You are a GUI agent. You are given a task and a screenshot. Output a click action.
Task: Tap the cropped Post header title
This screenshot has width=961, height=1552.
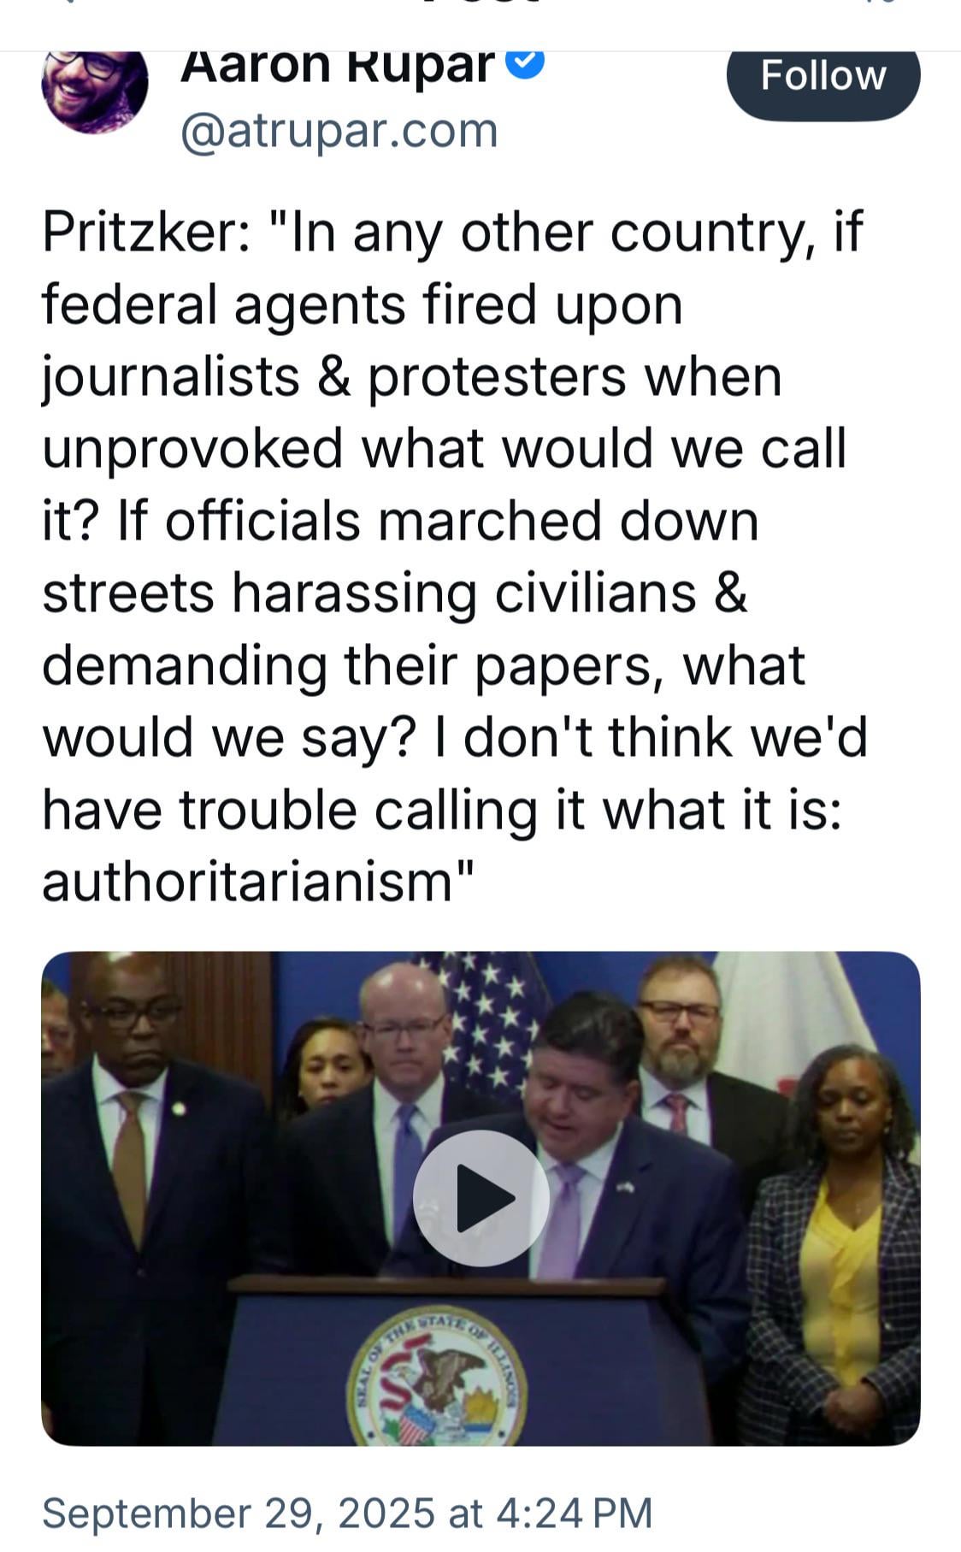pyautogui.click(x=480, y=3)
